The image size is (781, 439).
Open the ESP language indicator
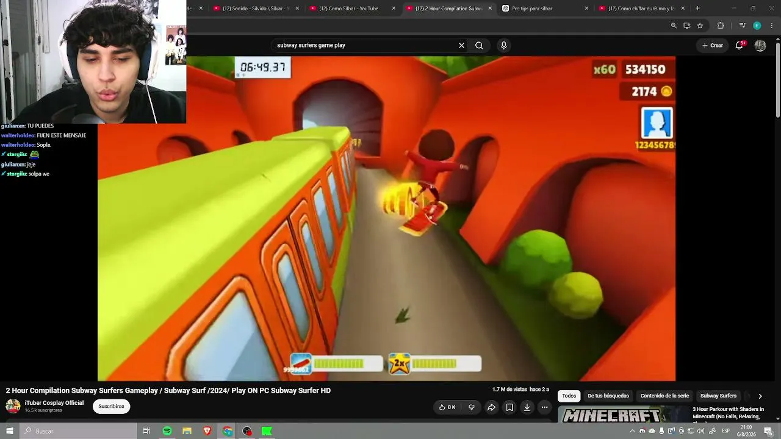pos(726,431)
